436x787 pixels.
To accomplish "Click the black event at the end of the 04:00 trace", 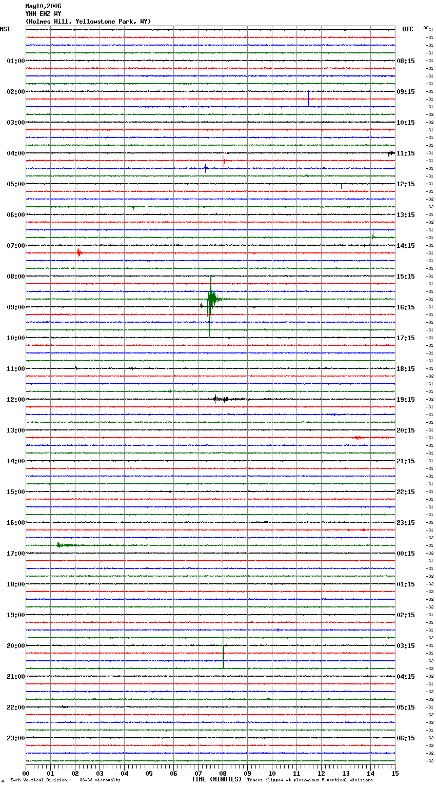I will (x=391, y=153).
